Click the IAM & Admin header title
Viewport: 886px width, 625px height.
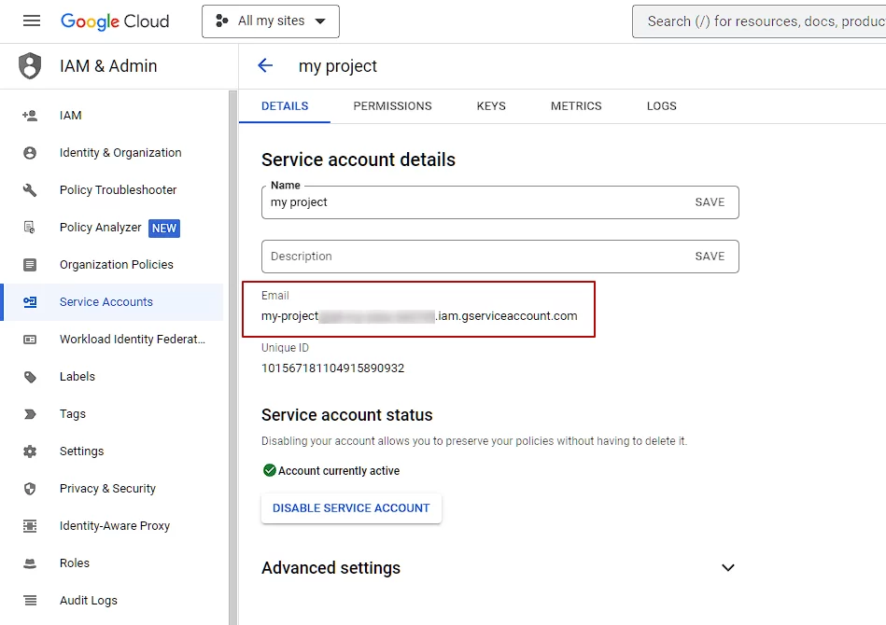(x=108, y=66)
